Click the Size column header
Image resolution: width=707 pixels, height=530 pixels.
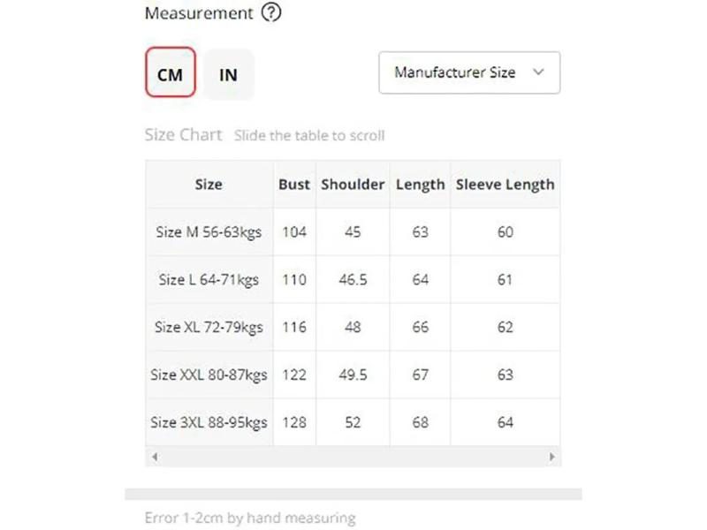[x=209, y=185]
